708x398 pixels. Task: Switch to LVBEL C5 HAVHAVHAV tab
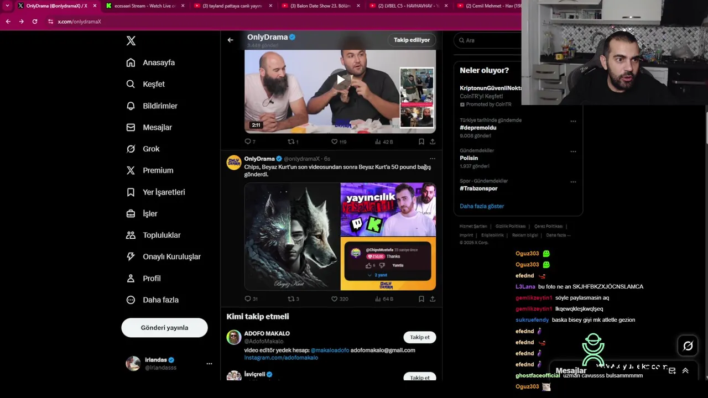[x=408, y=6]
